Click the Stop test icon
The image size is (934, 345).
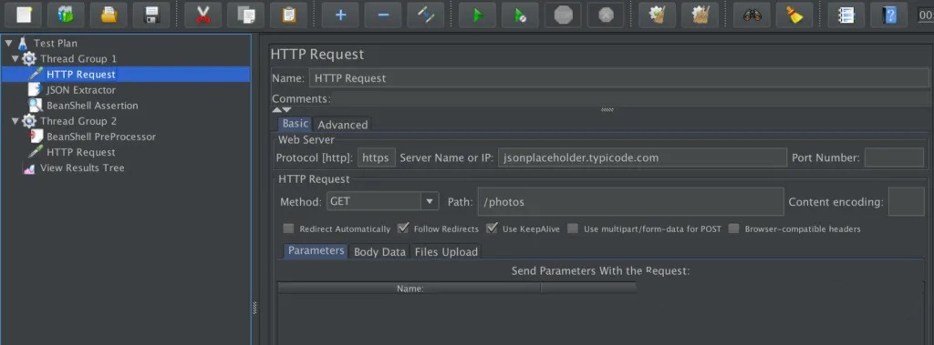[x=562, y=15]
